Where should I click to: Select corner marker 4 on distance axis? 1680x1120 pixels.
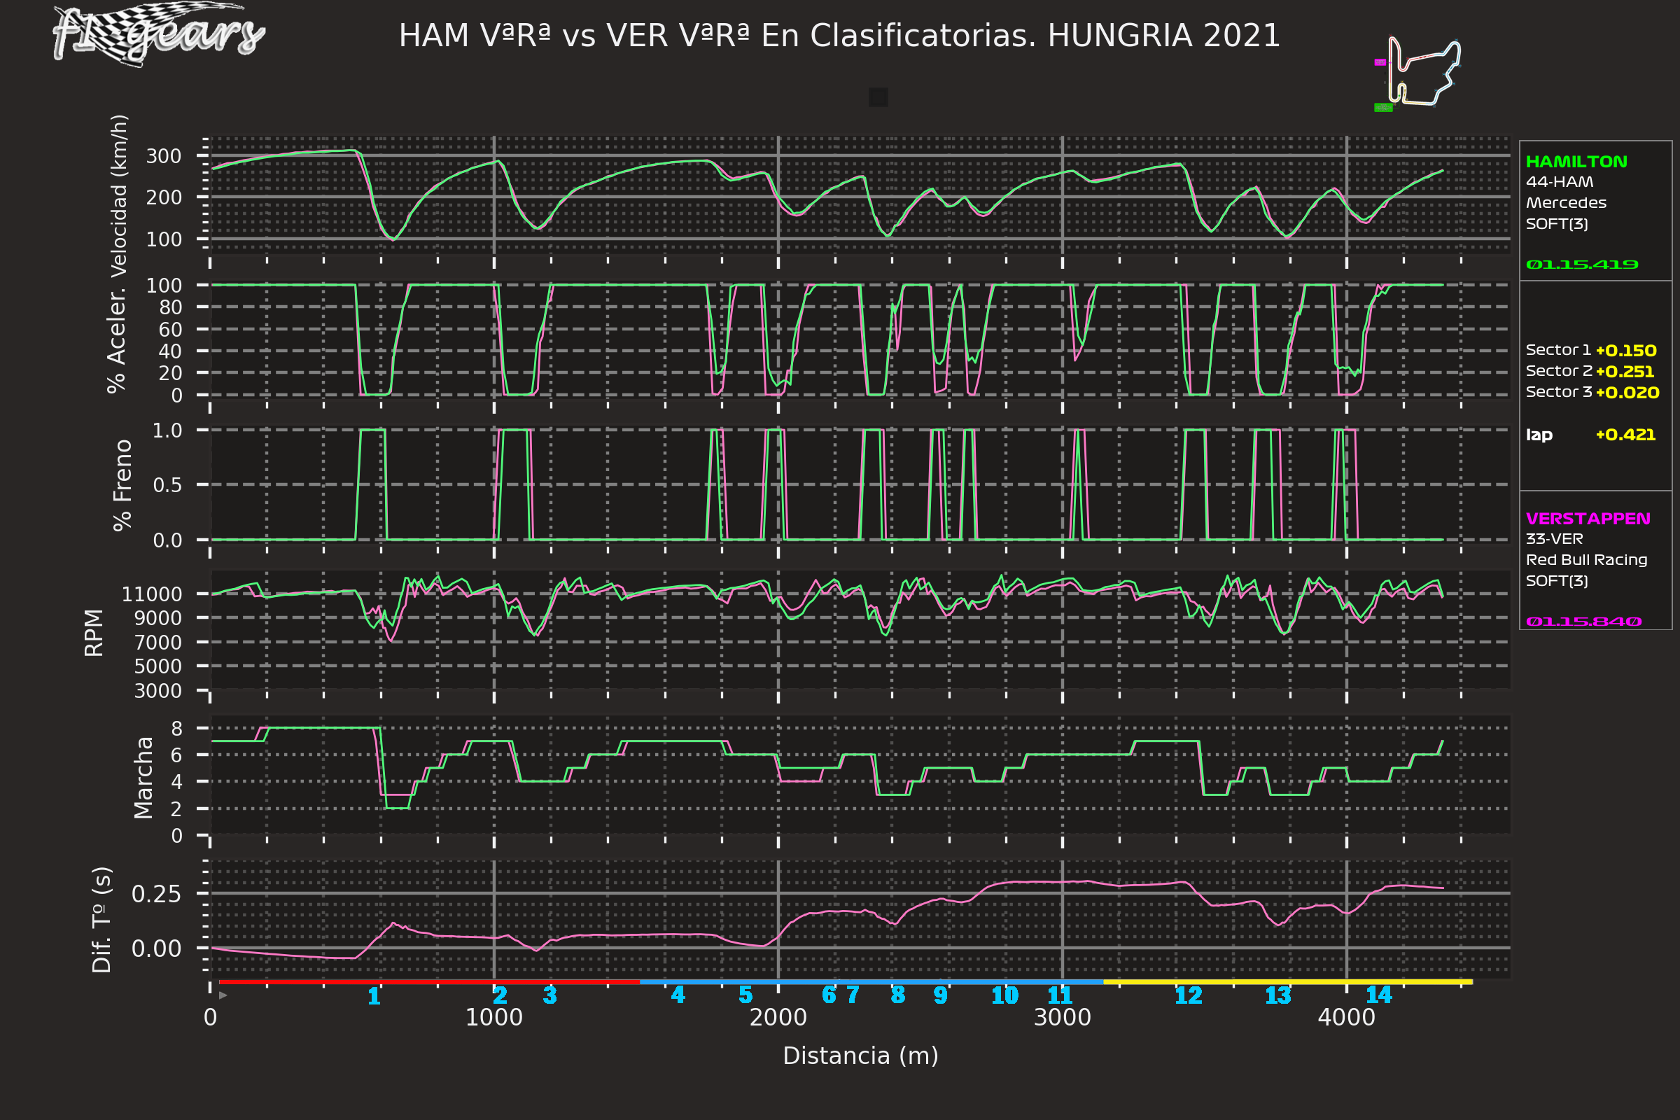[678, 995]
